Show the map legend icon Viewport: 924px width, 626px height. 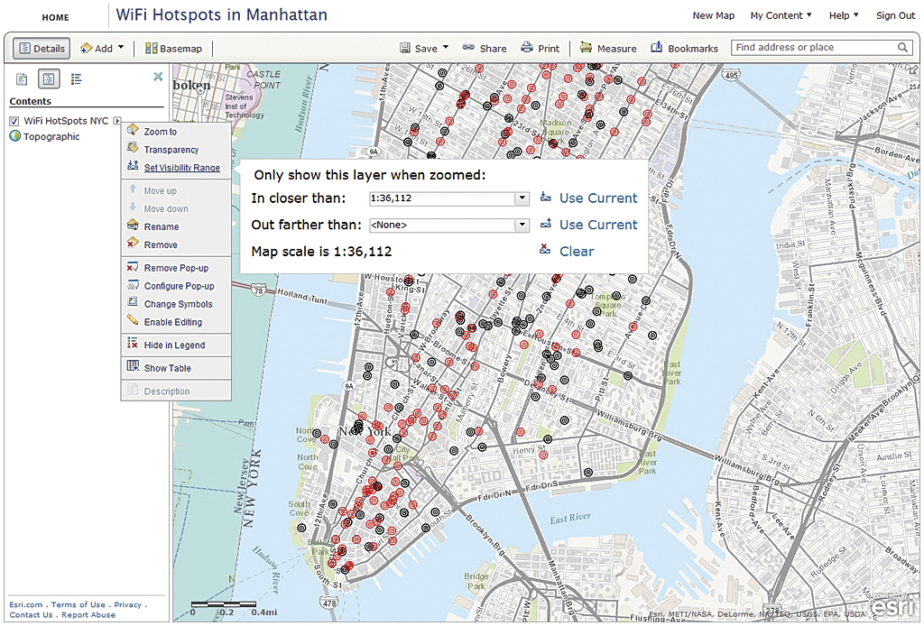click(x=76, y=78)
